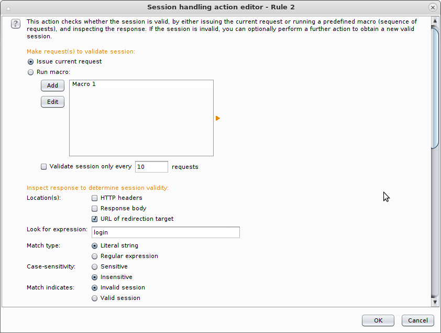
Task: Click the scrollbar down arrow
Action: pyautogui.click(x=435, y=302)
